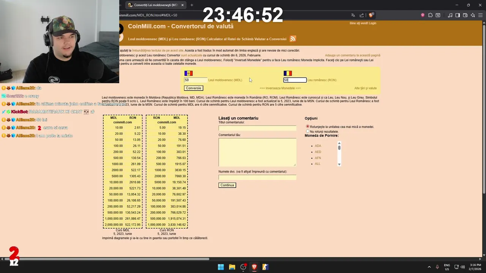
Task: Click the 'Numele dvs.' input field
Action: tap(257, 177)
